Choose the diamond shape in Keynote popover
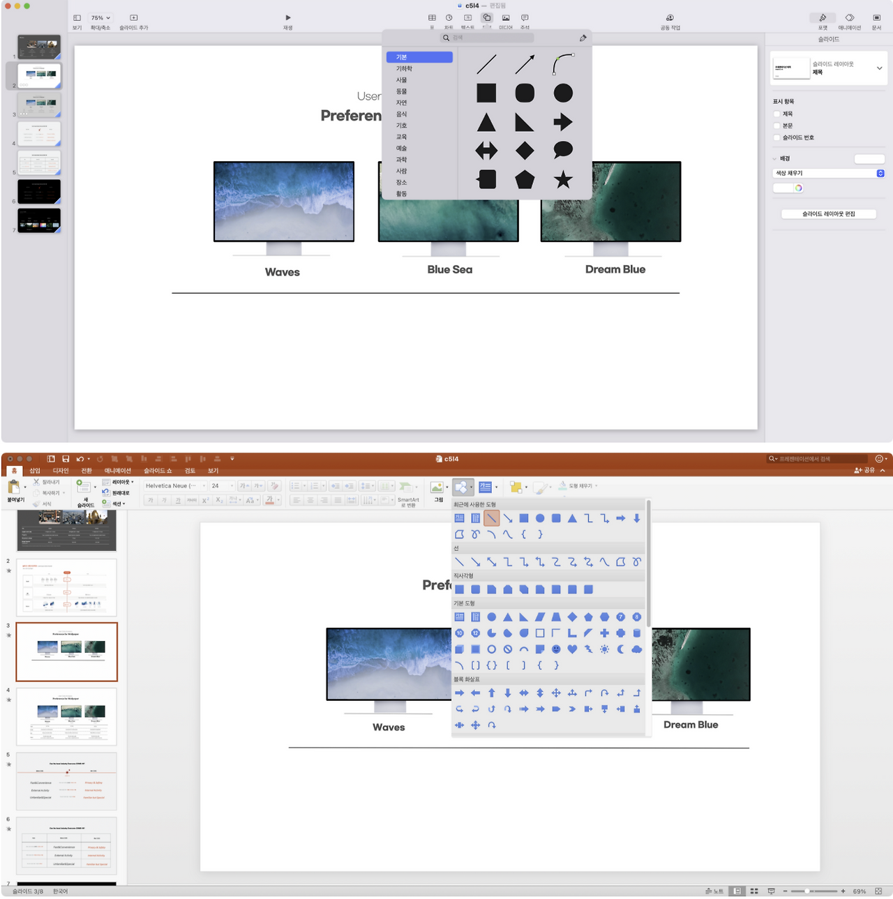Viewport: 893px width, 899px height. 525,150
